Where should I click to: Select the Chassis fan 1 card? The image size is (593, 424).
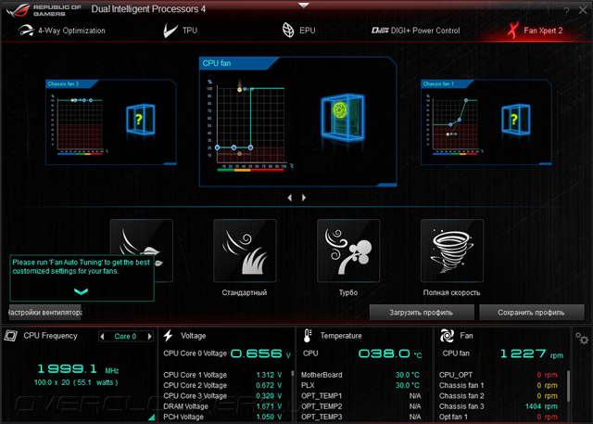tap(486, 122)
